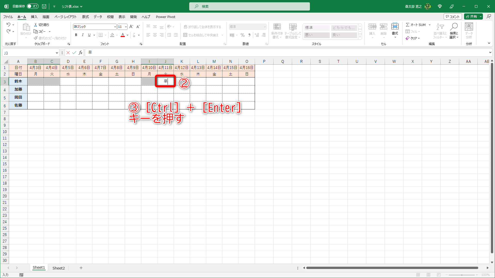Click the Cut scissors icon
Viewport: 495px width, 278px height.
click(x=36, y=25)
